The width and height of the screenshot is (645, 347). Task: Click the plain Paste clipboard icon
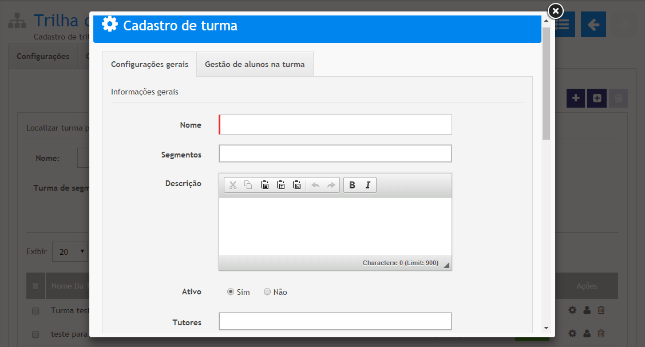click(264, 185)
